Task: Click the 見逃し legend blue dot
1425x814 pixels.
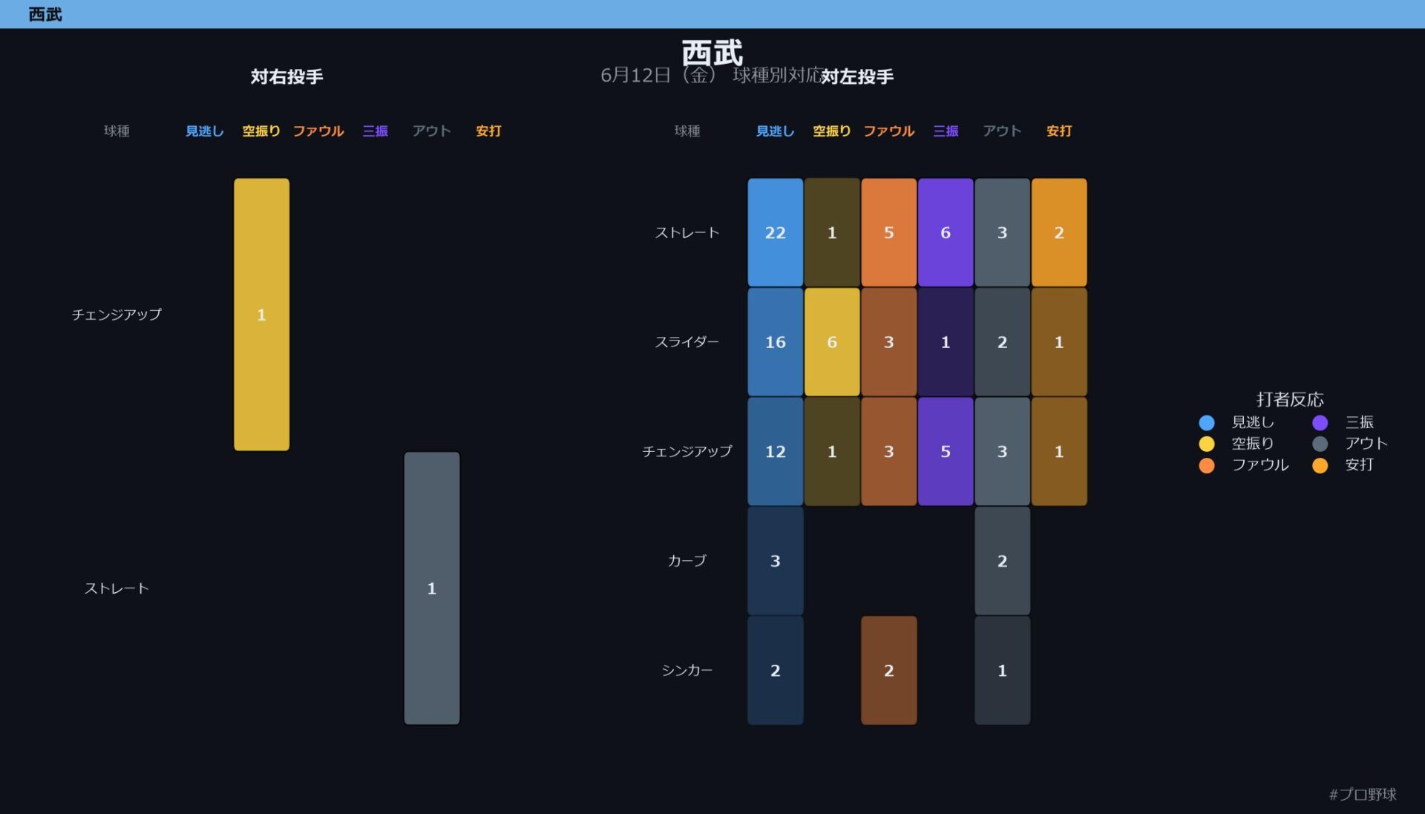Action: point(1206,422)
